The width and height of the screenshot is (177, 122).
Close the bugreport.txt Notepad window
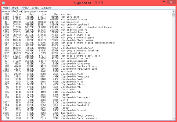[x=171, y=2]
